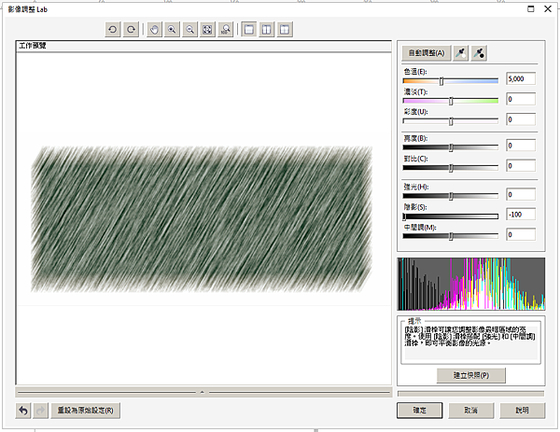The width and height of the screenshot is (560, 432).
Task: Click 重設為原始設定(R) to reset settings
Action: pyautogui.click(x=85, y=410)
